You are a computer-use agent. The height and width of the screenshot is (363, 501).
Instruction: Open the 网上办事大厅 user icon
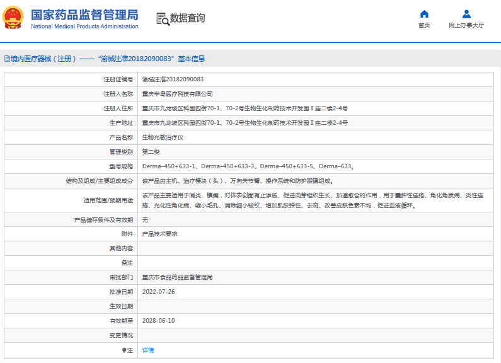tap(466, 14)
